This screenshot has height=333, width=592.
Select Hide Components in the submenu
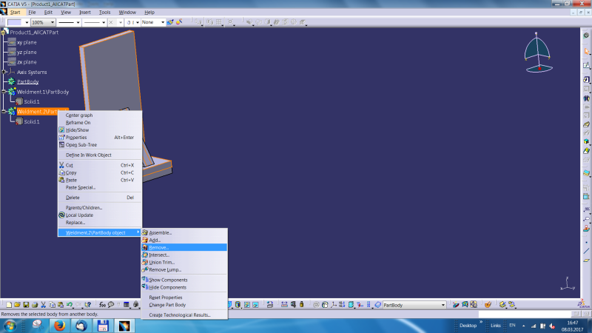[184, 287]
